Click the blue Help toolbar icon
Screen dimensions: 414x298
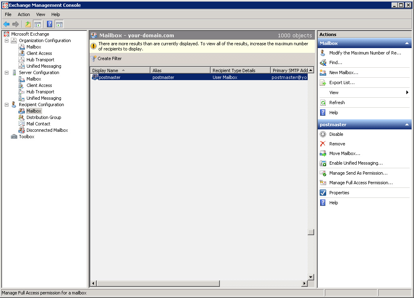coord(49,24)
